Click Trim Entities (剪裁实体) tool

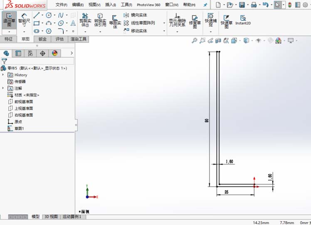point(85,20)
